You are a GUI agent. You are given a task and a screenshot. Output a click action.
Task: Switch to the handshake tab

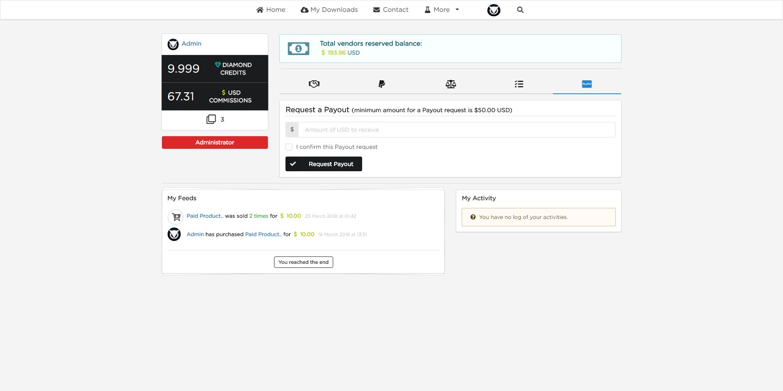[x=314, y=84]
